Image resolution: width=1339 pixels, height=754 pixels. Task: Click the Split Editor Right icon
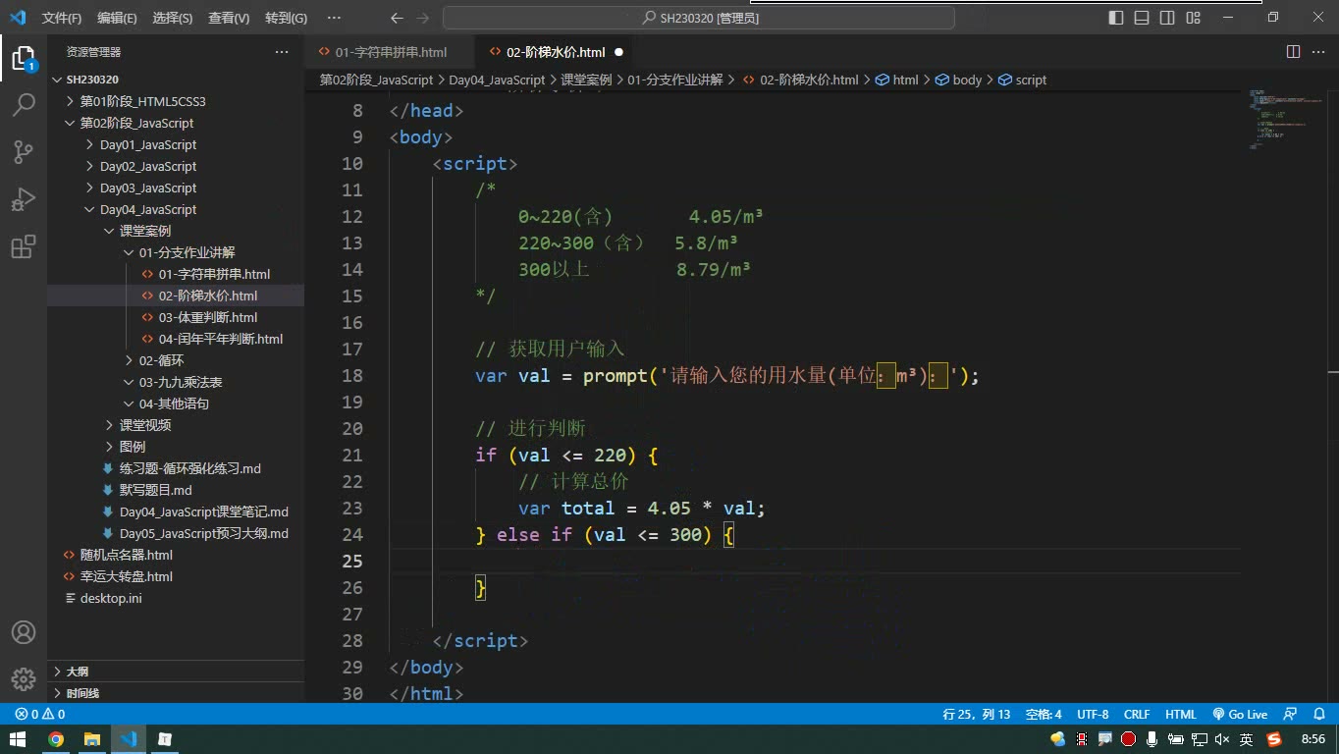[x=1293, y=52]
